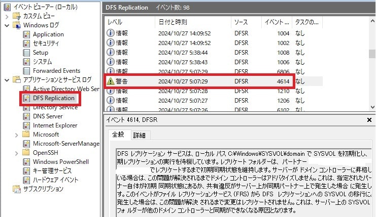Click the event list scrollbar down arrow
This screenshot has height=217, width=376.
[x=372, y=107]
